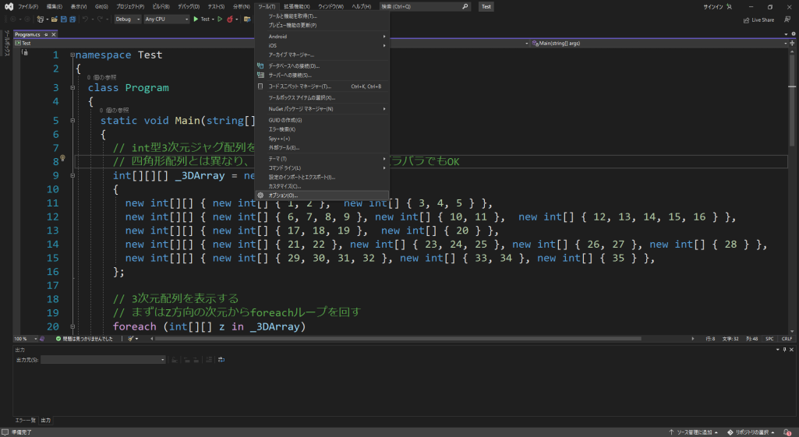Pin the Program.cs tab

tap(46, 34)
